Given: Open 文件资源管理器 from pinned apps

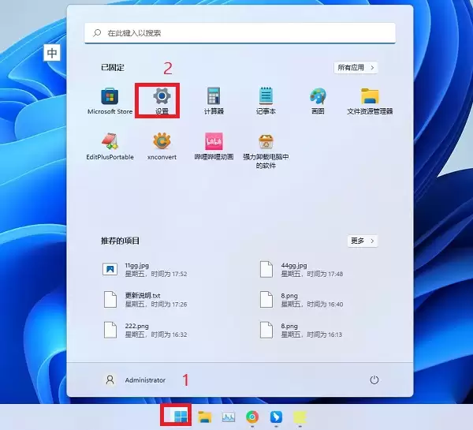Looking at the screenshot, I should click(x=370, y=101).
